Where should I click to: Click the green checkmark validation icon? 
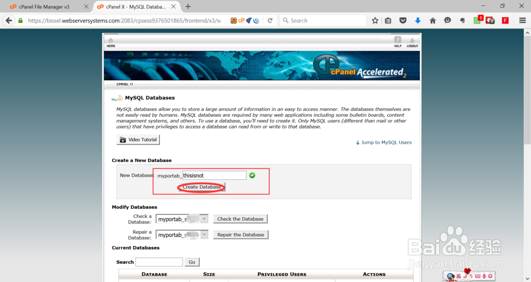point(252,175)
